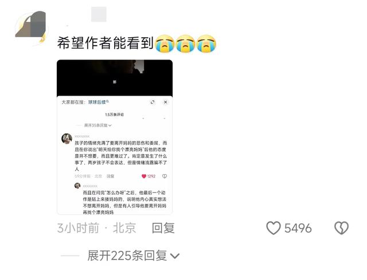Click the avatar of the 孩子的情绪 comment
The width and height of the screenshot is (367, 280).
click(67, 139)
